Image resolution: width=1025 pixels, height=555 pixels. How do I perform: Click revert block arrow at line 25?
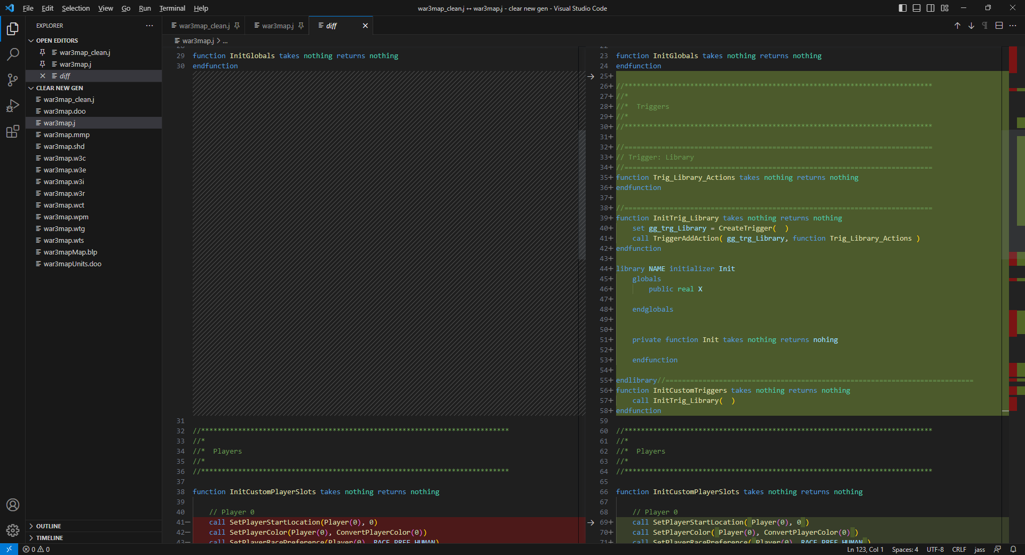tap(591, 76)
